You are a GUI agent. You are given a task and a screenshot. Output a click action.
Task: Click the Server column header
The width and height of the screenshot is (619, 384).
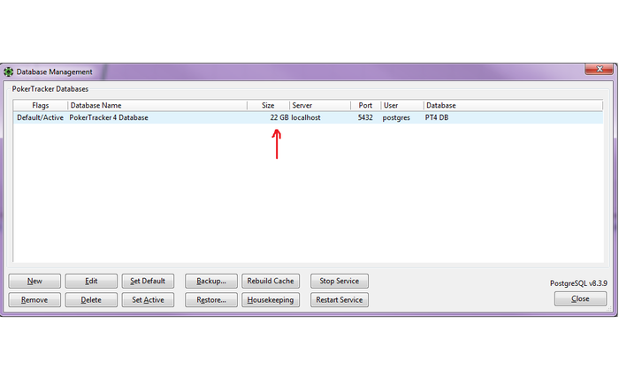[x=320, y=105]
